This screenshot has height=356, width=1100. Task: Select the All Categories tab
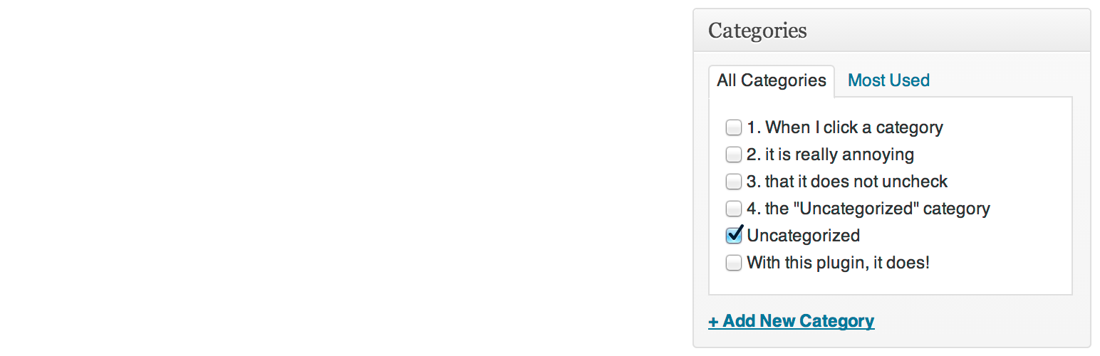coord(771,80)
